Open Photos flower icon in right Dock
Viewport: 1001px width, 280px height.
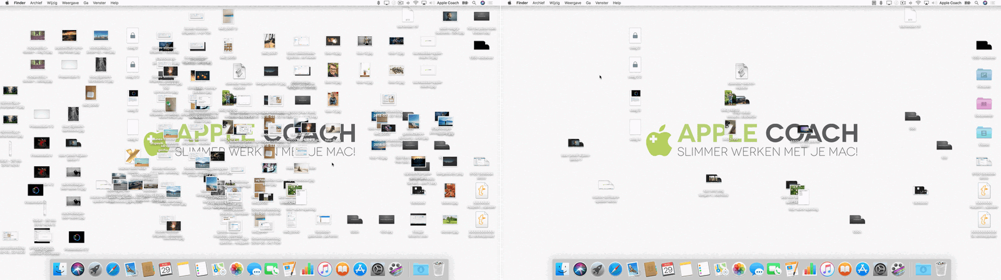pos(739,269)
